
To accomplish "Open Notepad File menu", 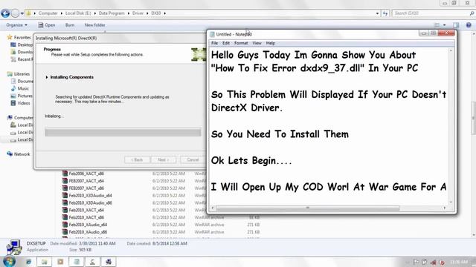I will (215, 43).
